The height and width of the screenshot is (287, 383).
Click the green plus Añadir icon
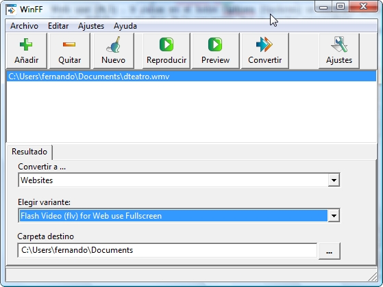26,44
